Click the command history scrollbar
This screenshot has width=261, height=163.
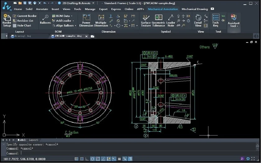[257, 147]
